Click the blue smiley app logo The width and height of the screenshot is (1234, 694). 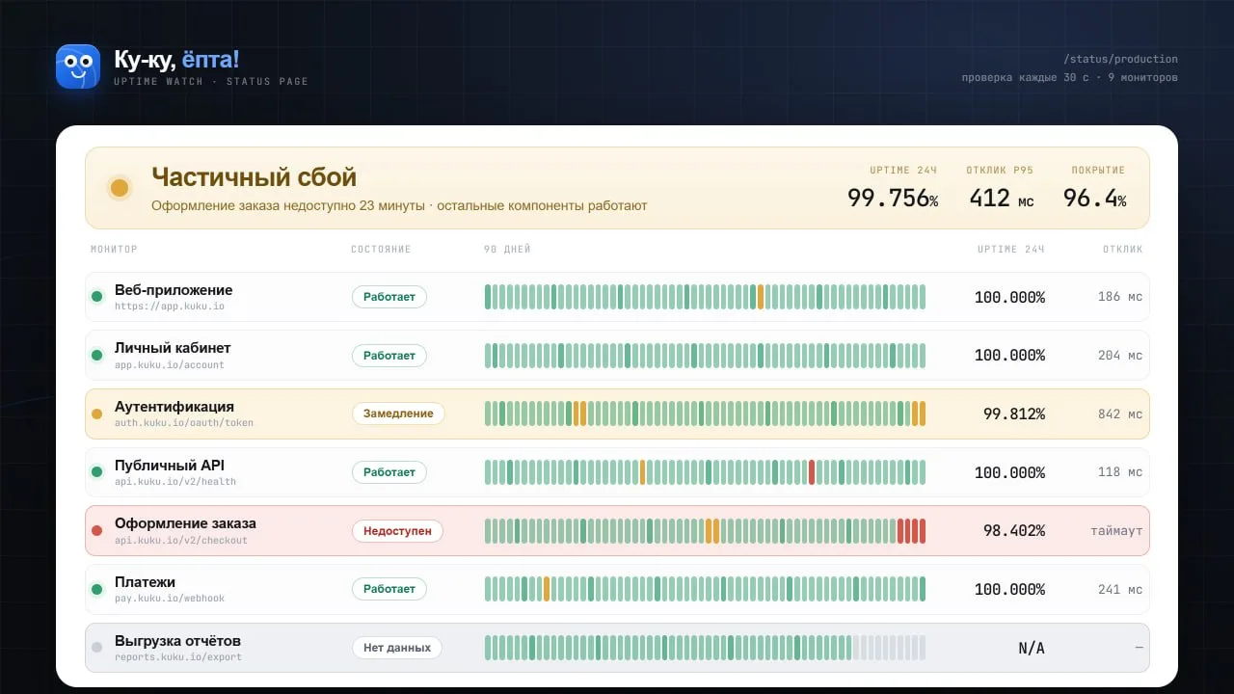coord(78,67)
